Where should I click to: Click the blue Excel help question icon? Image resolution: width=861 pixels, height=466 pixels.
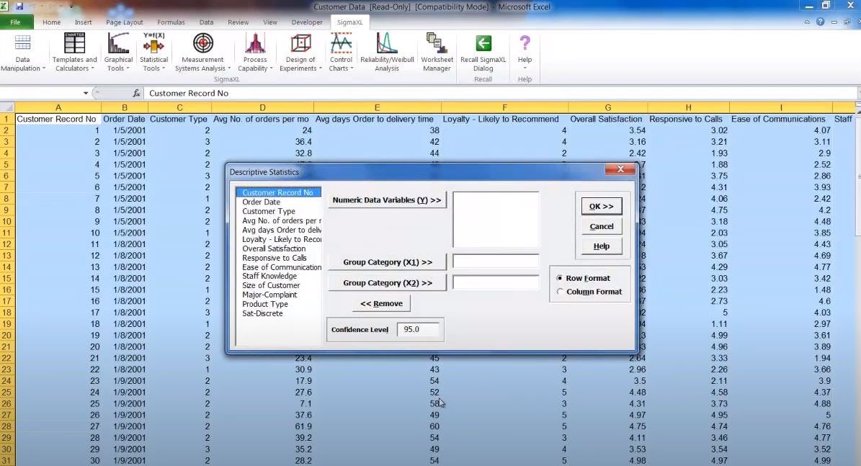pos(820,22)
